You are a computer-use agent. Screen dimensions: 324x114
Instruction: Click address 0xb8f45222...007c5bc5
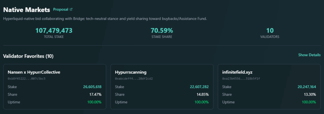pos(27,79)
